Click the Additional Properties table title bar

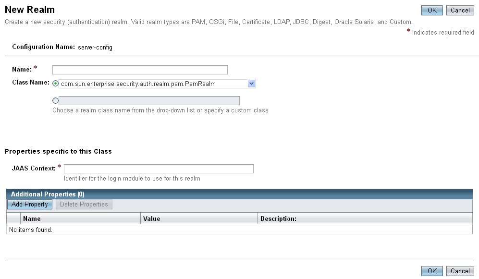pos(239,194)
